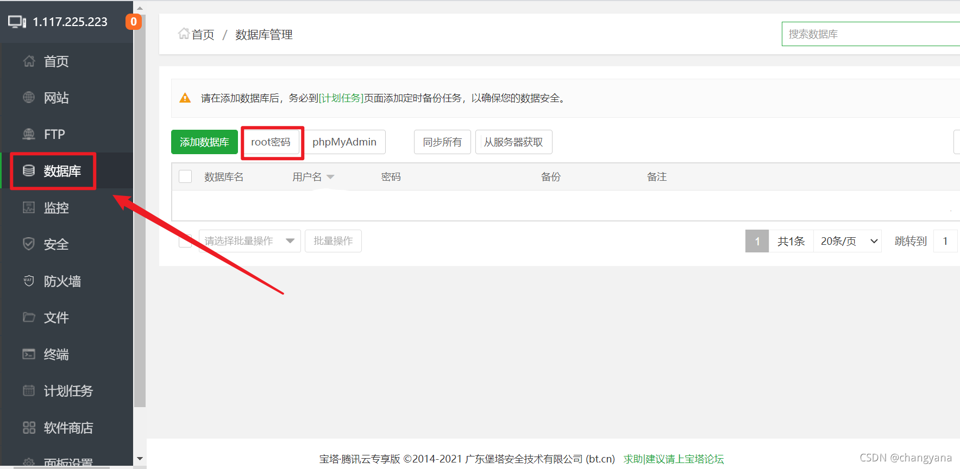The image size is (960, 469).
Task: Click the 1.117.225.223 server IP text
Action: pos(70,22)
